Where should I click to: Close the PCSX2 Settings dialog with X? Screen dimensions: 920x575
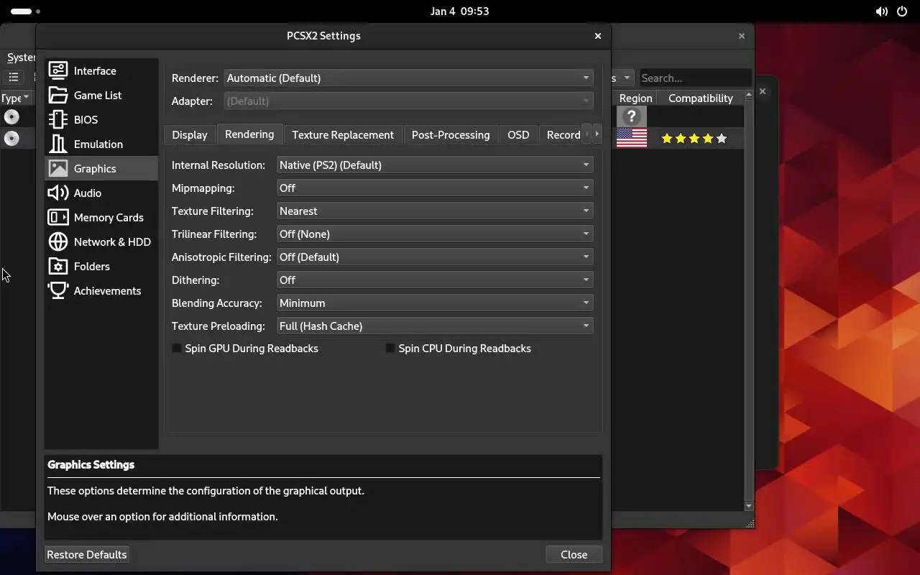click(x=597, y=36)
